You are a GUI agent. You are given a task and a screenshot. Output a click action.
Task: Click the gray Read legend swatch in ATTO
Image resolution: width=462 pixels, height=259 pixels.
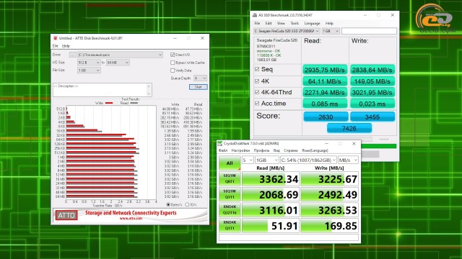coord(134,103)
